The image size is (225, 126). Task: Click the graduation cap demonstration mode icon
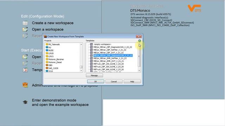coord(25,102)
